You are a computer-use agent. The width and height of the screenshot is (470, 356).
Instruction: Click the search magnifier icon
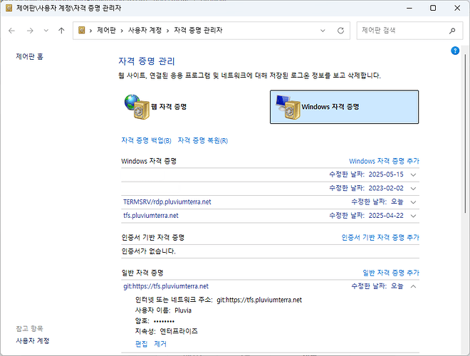(452, 31)
